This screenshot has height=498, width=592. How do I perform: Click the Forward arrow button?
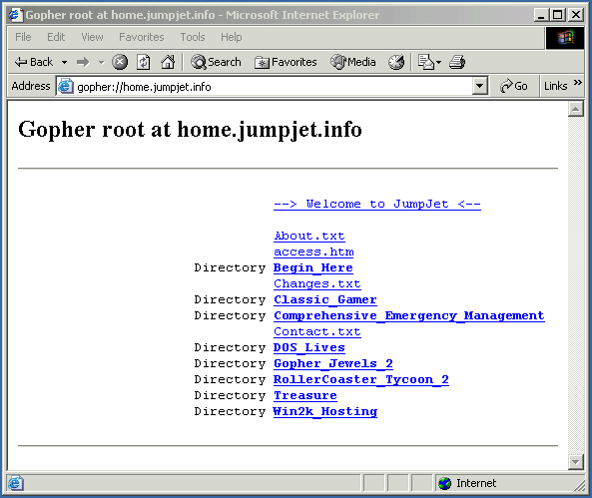pyautogui.click(x=83, y=62)
